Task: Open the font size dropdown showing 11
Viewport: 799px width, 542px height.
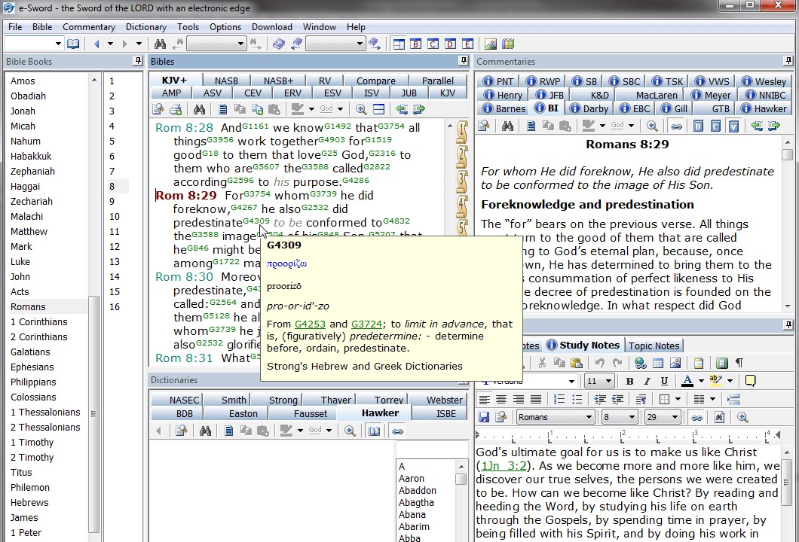Action: (x=599, y=381)
